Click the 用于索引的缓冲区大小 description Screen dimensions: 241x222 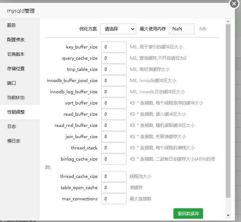161,47
